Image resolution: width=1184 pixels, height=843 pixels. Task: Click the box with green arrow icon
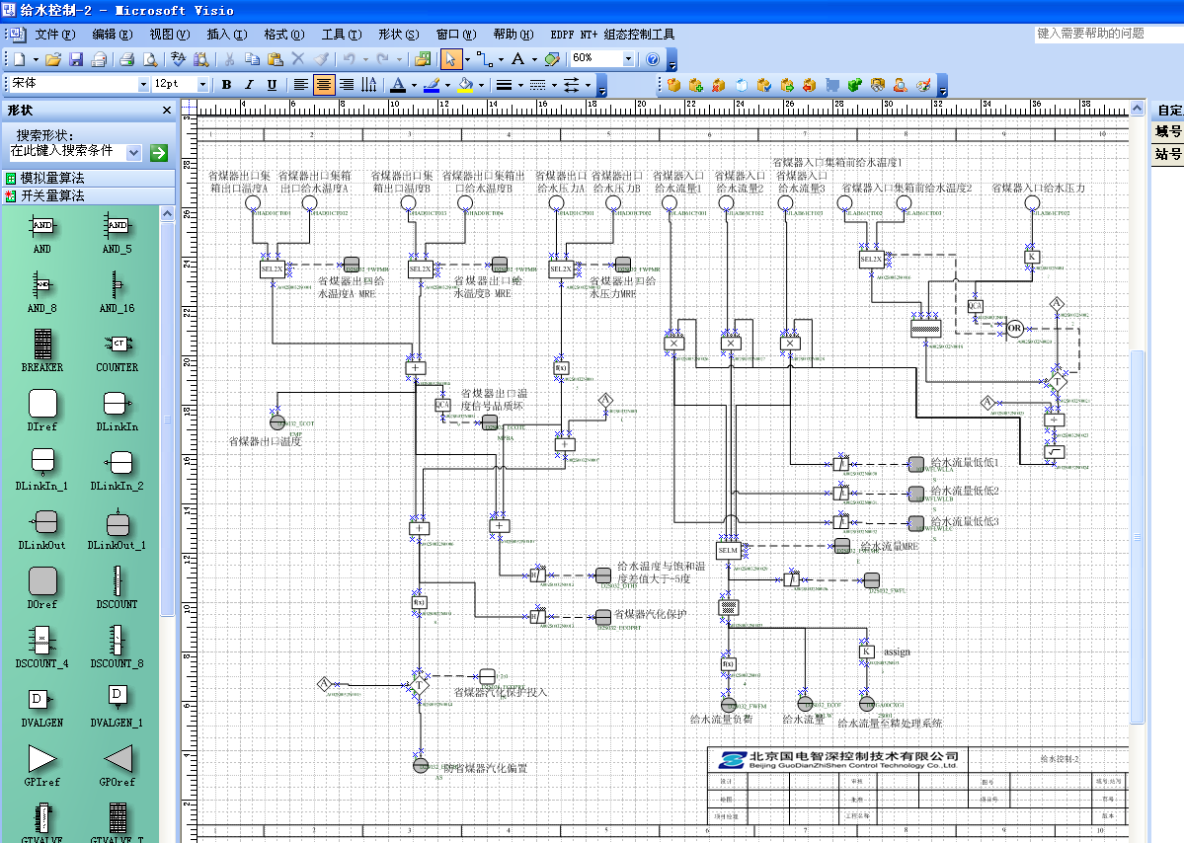coord(787,85)
